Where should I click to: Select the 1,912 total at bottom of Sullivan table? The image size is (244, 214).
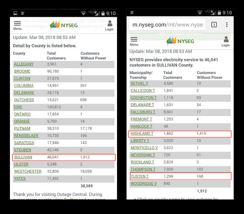tap(202, 191)
